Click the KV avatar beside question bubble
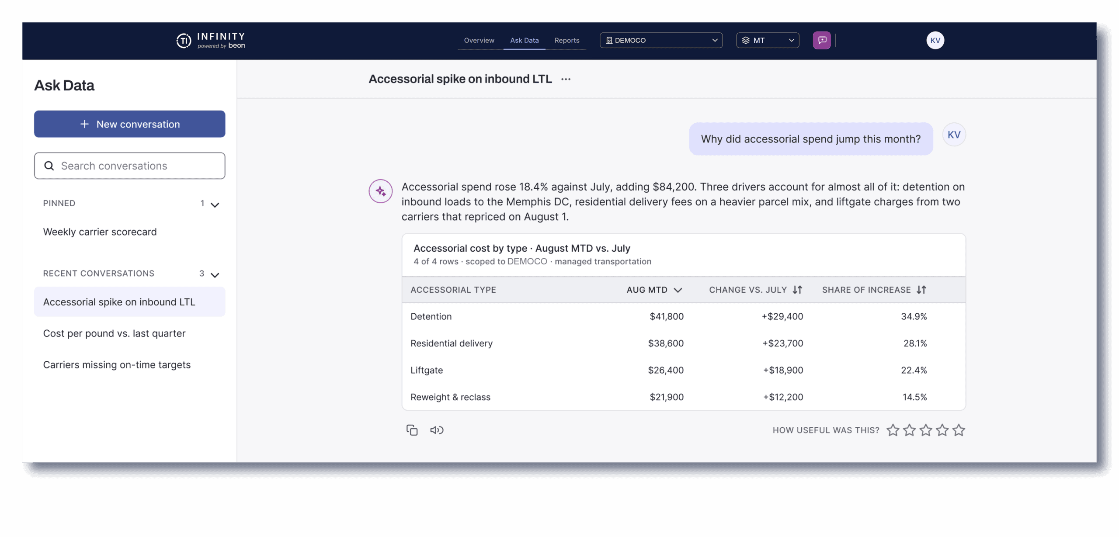Screen dimensions: 1119x537 coord(953,135)
